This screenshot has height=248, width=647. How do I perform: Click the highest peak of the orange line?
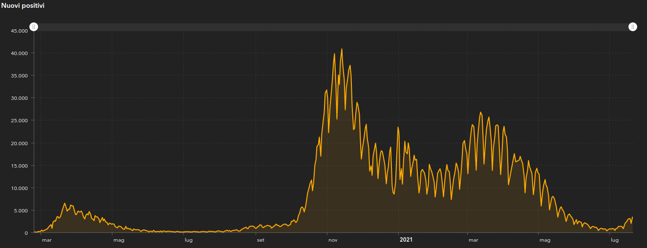click(x=342, y=49)
